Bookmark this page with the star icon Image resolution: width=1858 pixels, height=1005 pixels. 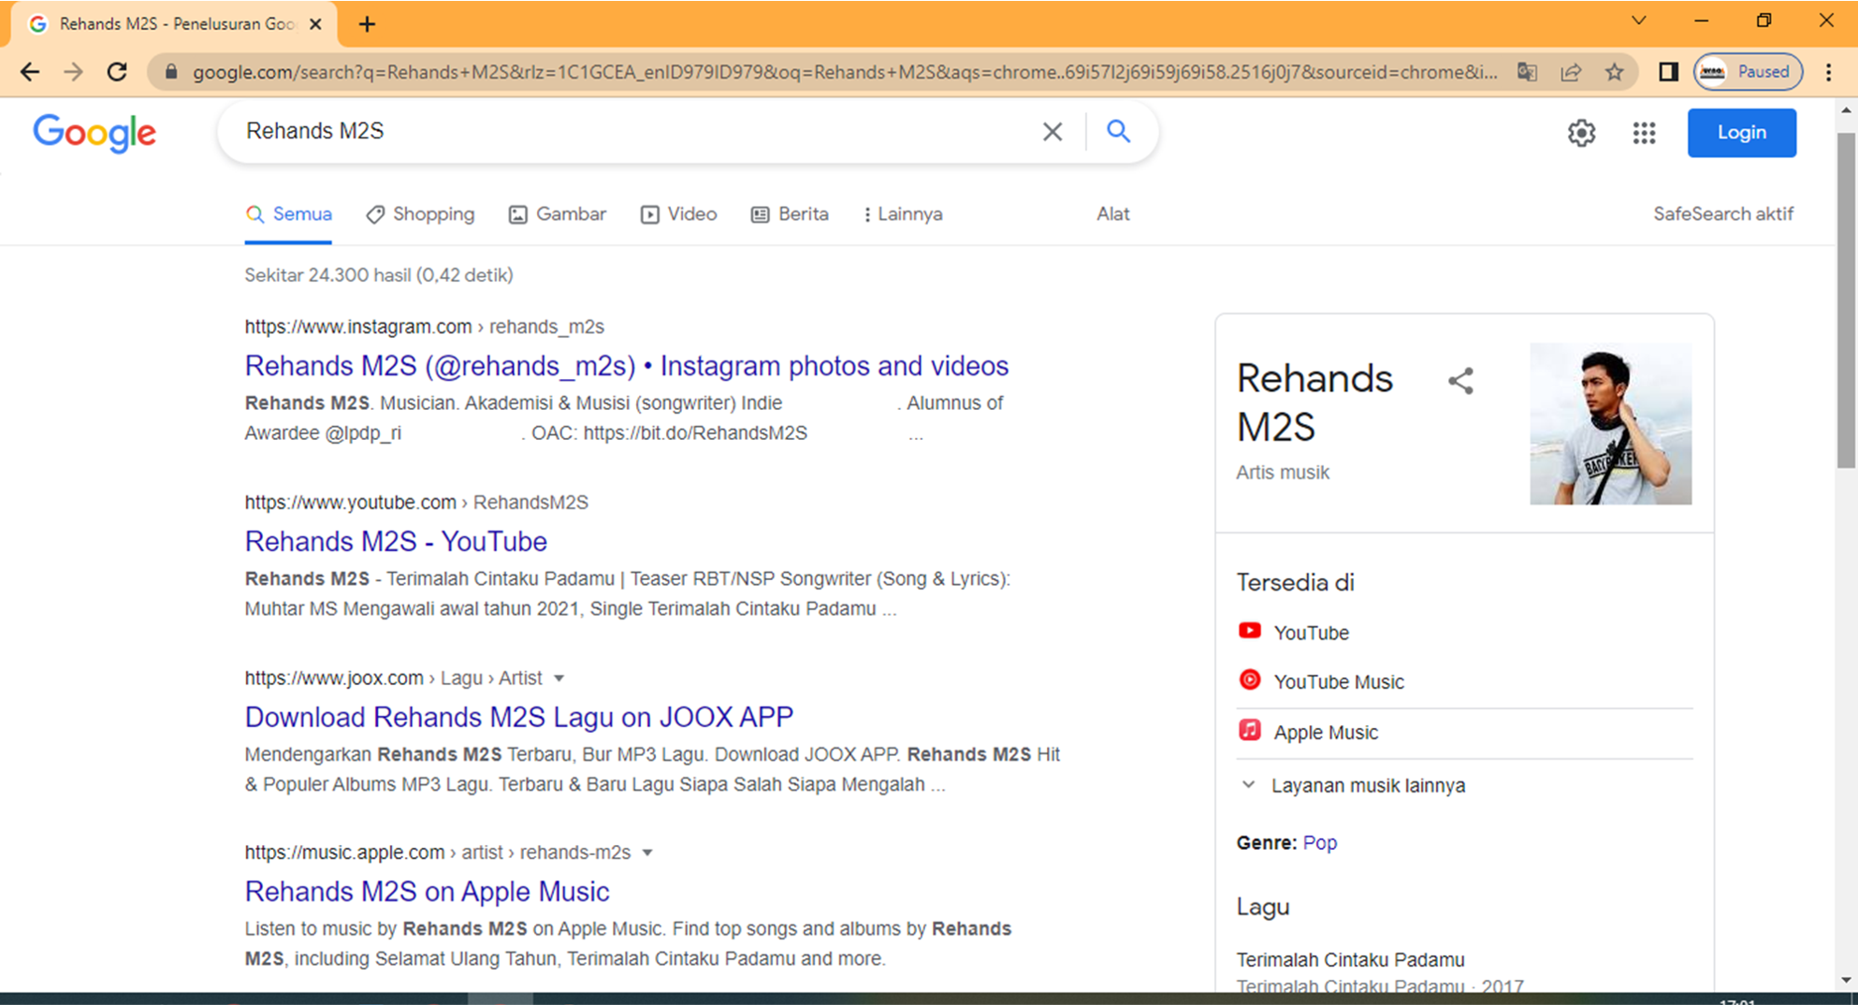[x=1615, y=72]
